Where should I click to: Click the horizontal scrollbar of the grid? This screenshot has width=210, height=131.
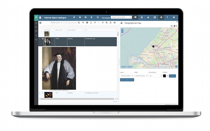(x=77, y=99)
